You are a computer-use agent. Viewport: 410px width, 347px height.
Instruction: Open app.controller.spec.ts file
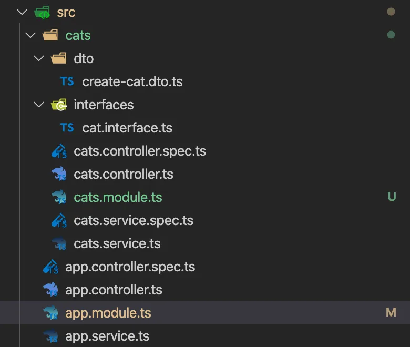point(130,267)
